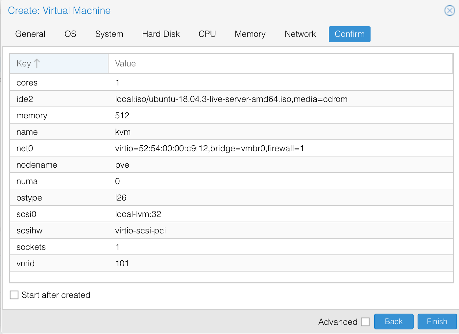
Task: Enable Start after created checkbox
Action: (x=14, y=295)
